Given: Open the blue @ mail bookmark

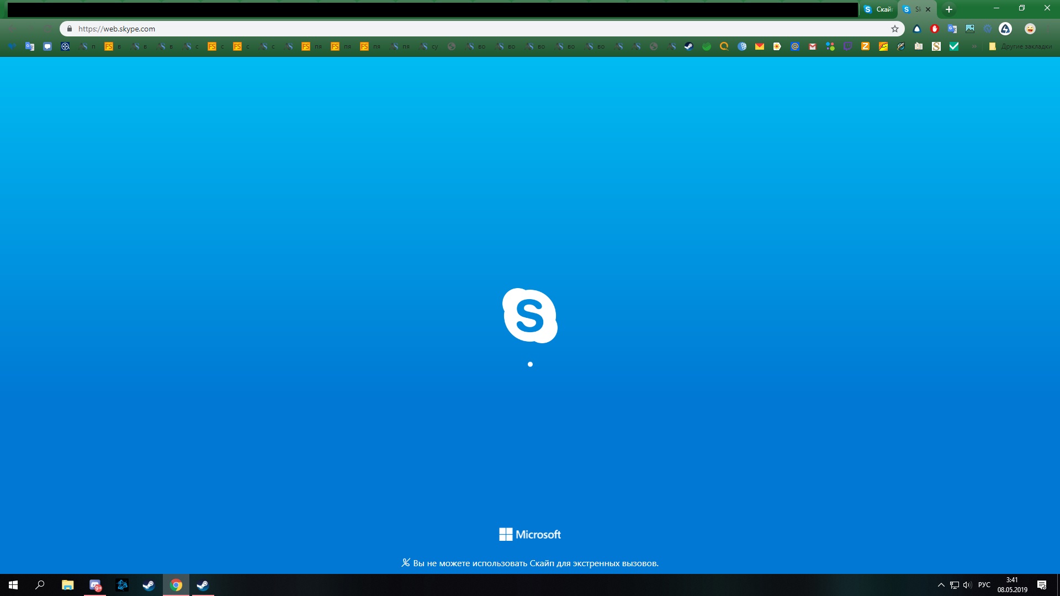Looking at the screenshot, I should point(795,47).
